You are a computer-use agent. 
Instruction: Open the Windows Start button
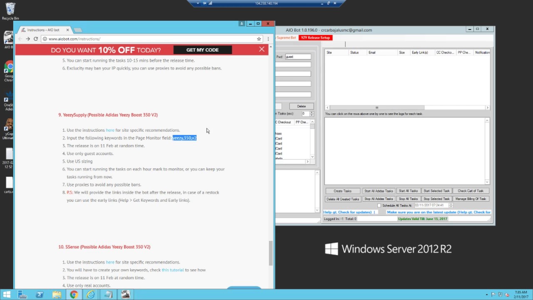coord(7,295)
